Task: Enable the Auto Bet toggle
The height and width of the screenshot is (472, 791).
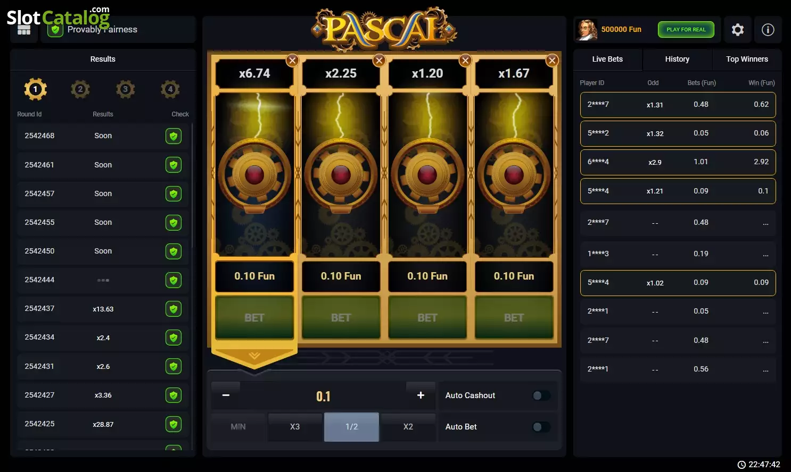Action: pos(541,427)
